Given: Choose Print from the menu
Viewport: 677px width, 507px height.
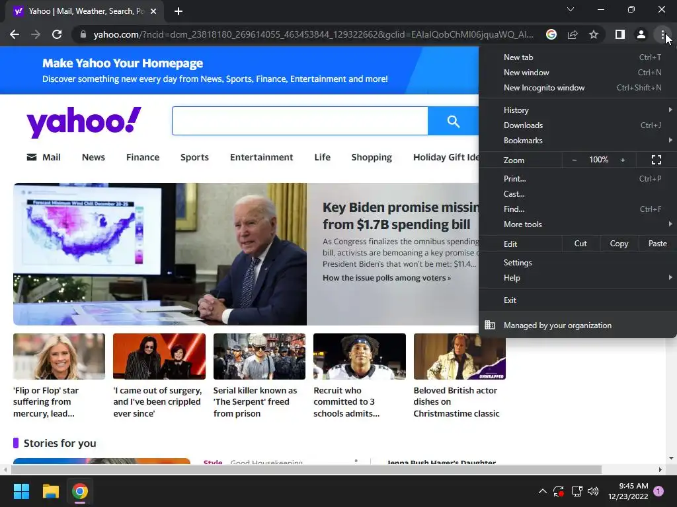Looking at the screenshot, I should tap(578, 178).
